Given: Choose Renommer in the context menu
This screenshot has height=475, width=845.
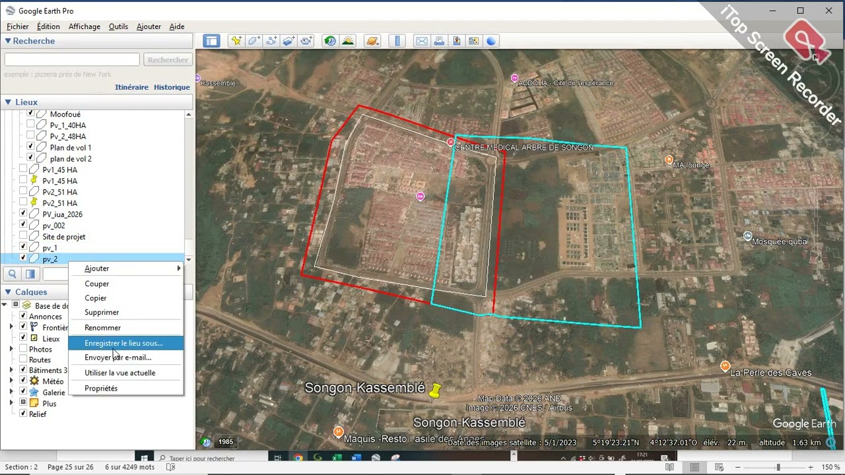Looking at the screenshot, I should tap(125, 328).
